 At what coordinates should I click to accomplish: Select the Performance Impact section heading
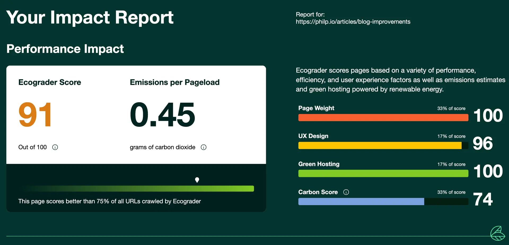coord(65,49)
